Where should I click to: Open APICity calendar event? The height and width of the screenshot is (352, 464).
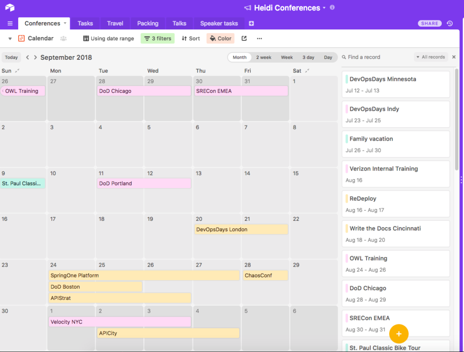[169, 333]
